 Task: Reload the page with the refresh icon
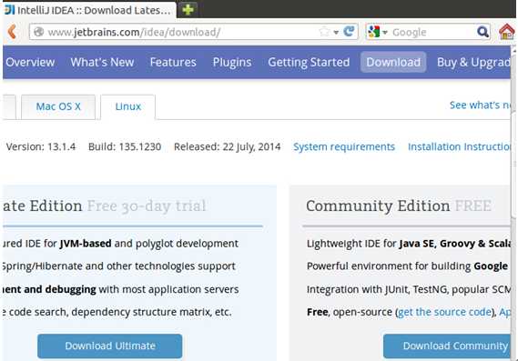click(349, 32)
